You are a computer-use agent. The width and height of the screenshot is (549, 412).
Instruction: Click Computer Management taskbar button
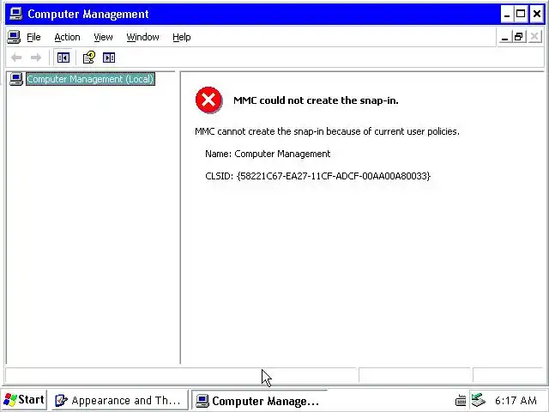click(x=259, y=401)
